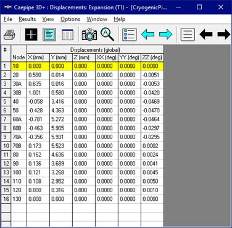Click the load cases lines icon
The image size is (232, 228).
point(188,35)
